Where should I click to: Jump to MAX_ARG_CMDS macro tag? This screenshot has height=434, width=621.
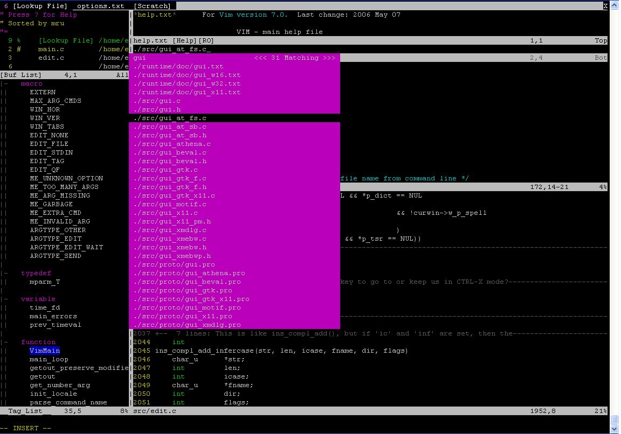(x=56, y=101)
